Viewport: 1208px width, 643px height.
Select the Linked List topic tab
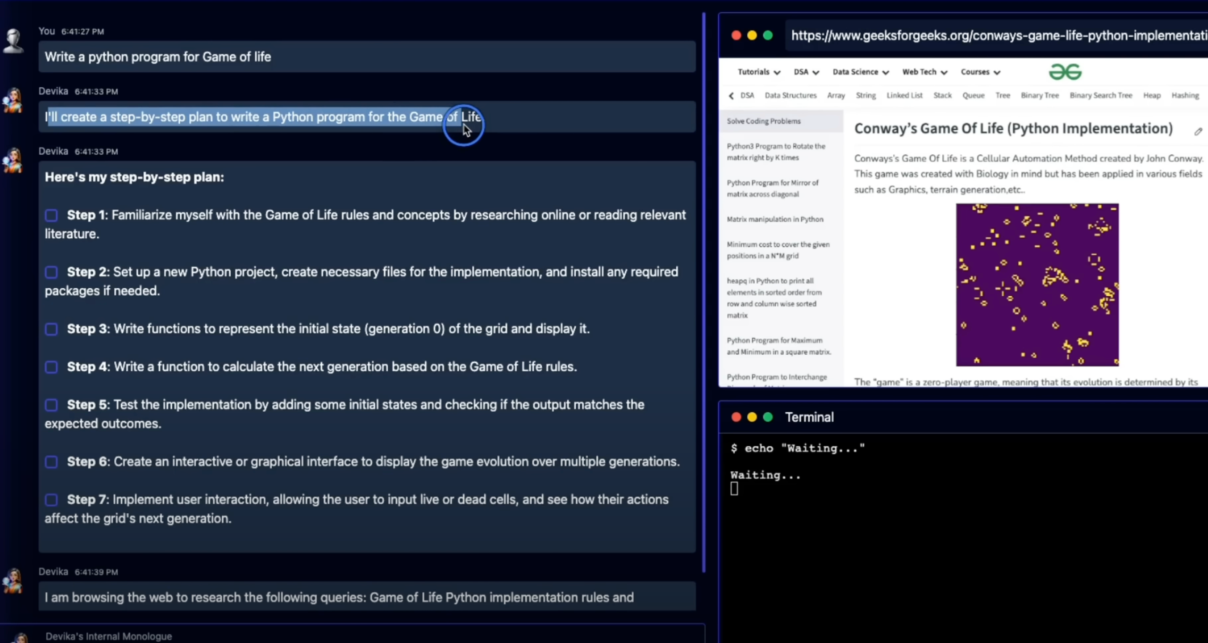pos(904,95)
